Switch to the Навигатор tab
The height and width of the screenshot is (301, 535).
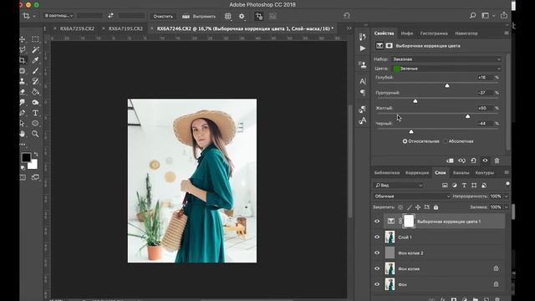tap(466, 33)
